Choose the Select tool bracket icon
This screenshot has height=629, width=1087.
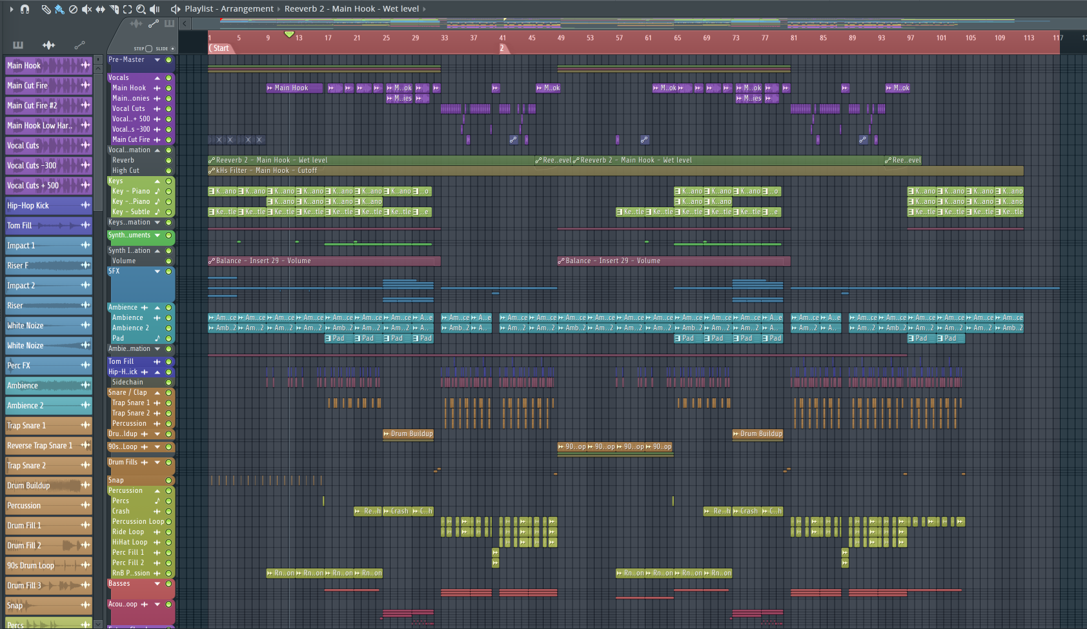[127, 9]
